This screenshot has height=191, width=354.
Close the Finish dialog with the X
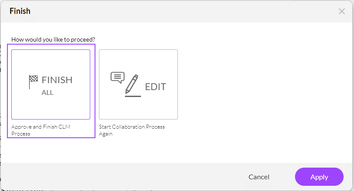pos(341,11)
